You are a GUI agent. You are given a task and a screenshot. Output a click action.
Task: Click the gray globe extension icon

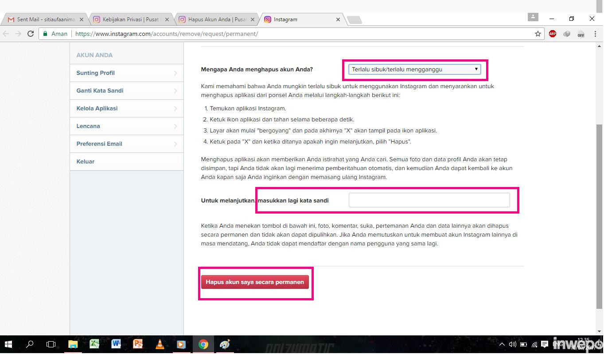pyautogui.click(x=567, y=34)
